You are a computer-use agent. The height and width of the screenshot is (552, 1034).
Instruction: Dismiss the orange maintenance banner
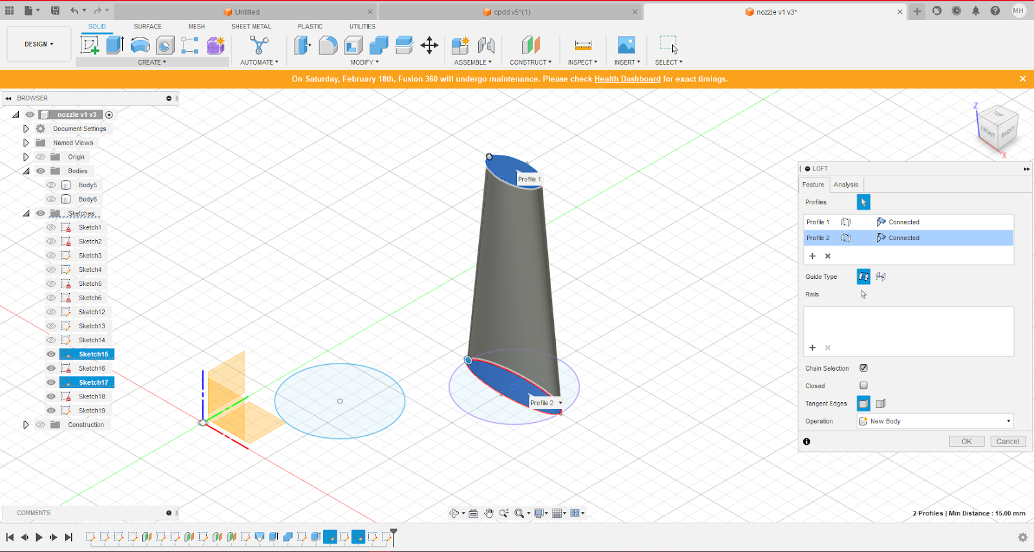point(1022,79)
